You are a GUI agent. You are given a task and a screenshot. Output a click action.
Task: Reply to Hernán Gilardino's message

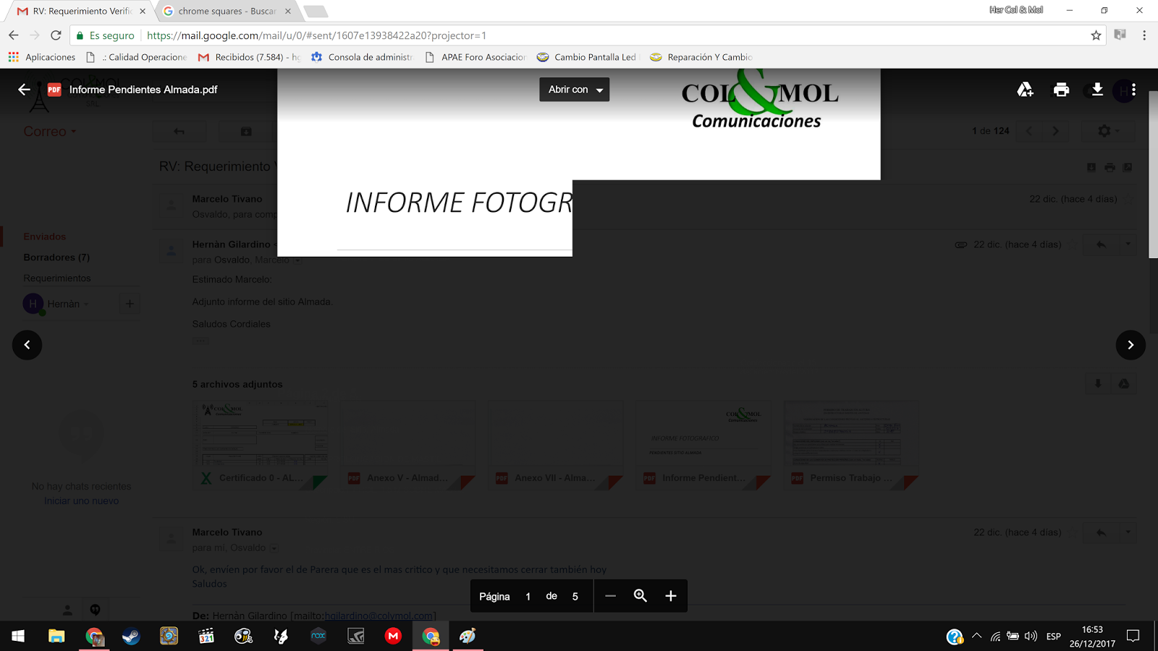click(1101, 244)
